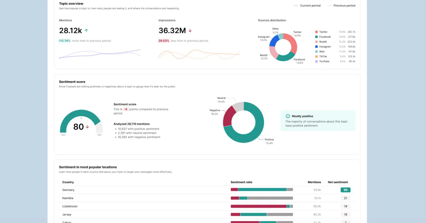Viewport: 426px width, 223px height.
Task: Click the green up arrow beside 28.12k
Action: coord(86,31)
